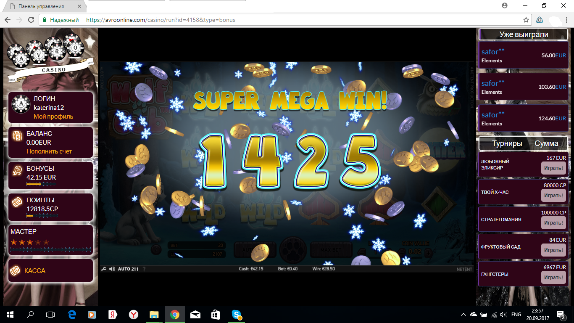574x323 pixels.
Task: Click the bonuses percent icon
Action: (17, 170)
